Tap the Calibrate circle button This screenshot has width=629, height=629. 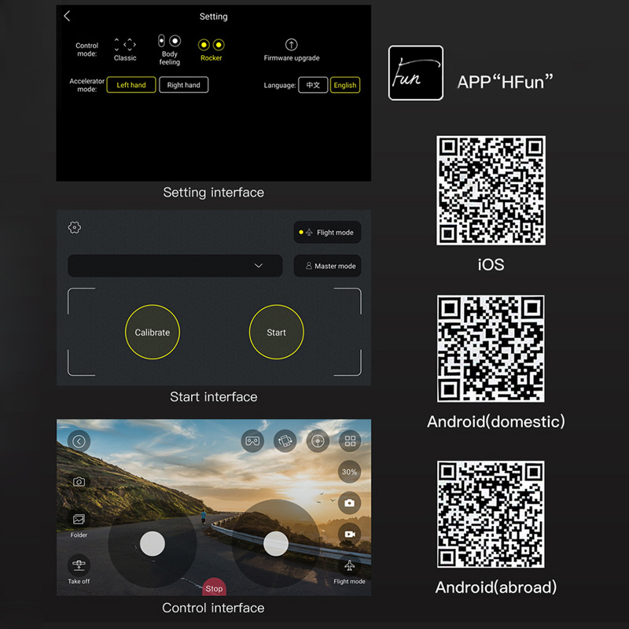pos(153,332)
